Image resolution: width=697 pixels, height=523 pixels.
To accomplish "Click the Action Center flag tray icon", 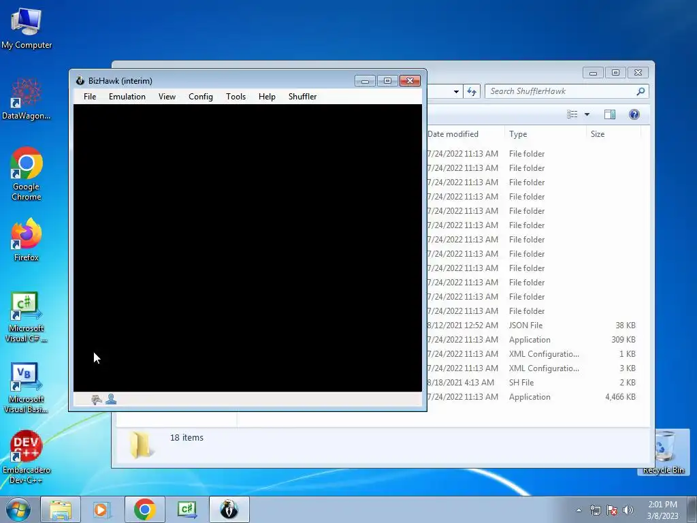I will 612,510.
